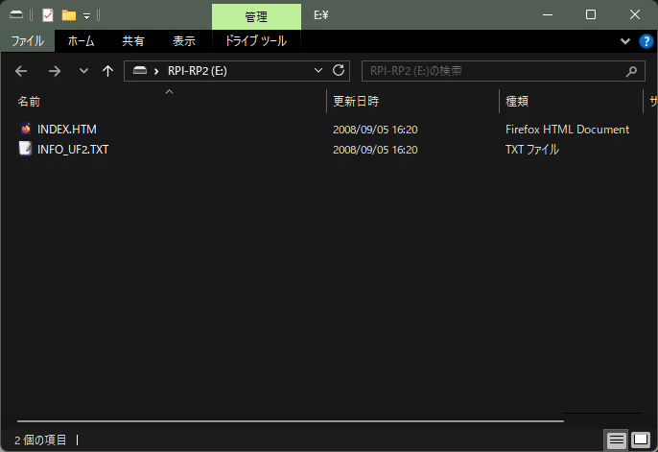Open the Quick Access Toolbar customize dropdown
658x452 pixels.
click(86, 16)
